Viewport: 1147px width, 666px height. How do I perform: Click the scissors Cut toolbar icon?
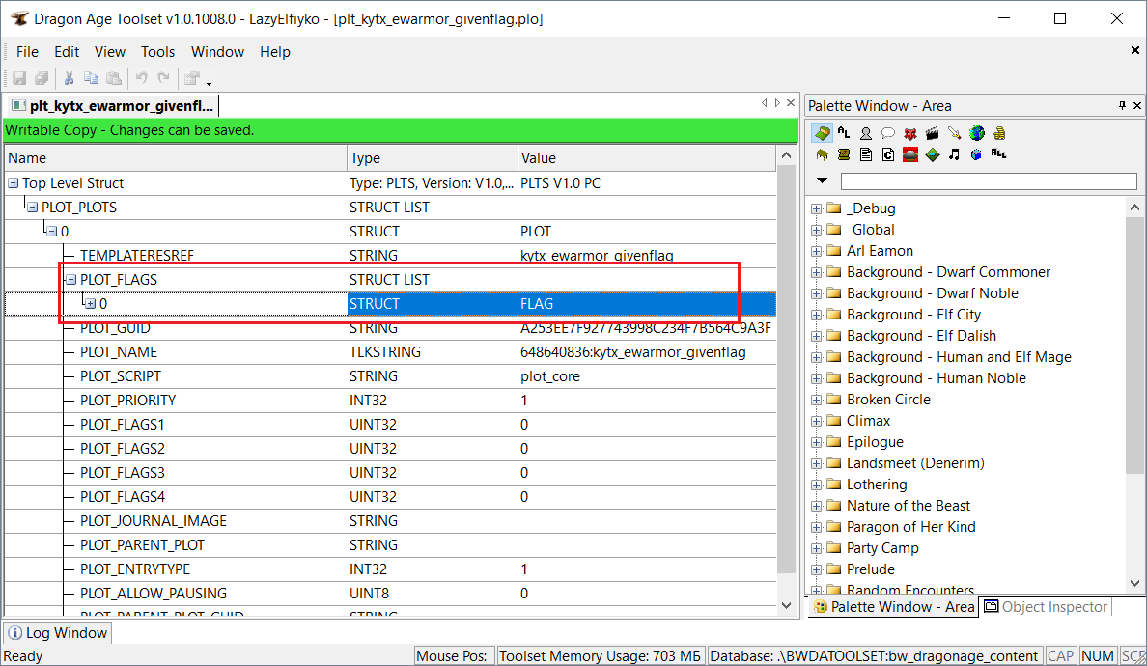click(69, 78)
